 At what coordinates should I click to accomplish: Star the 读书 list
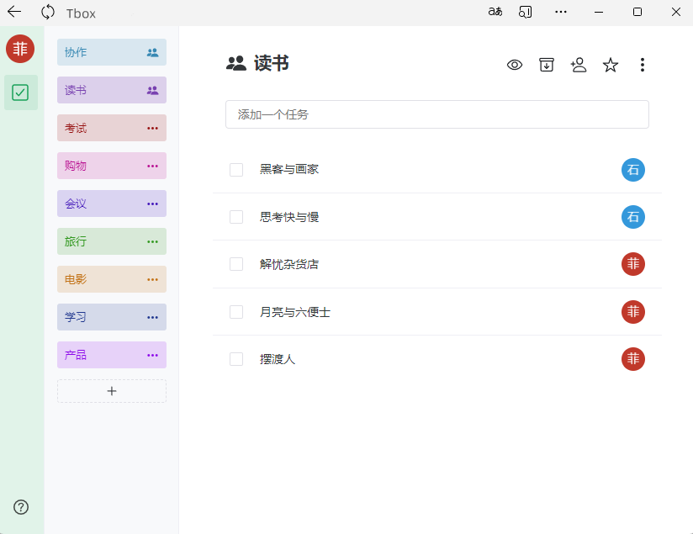coord(611,65)
